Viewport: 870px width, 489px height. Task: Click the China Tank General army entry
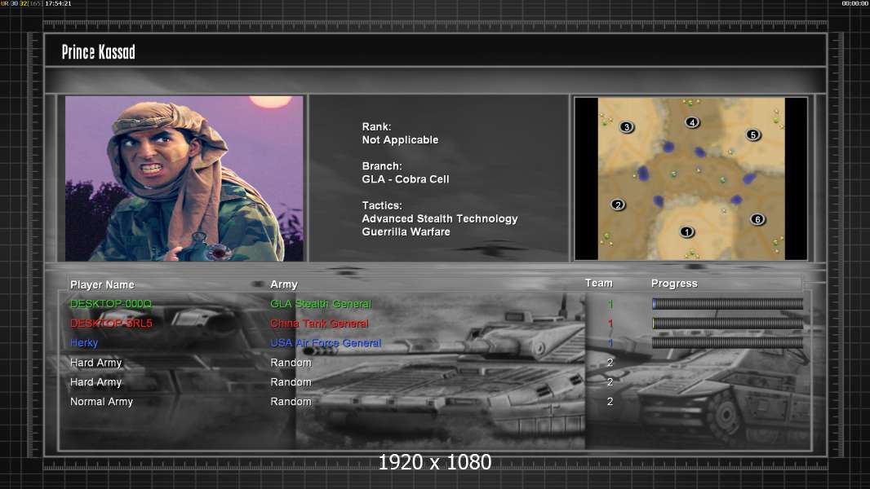pos(319,324)
